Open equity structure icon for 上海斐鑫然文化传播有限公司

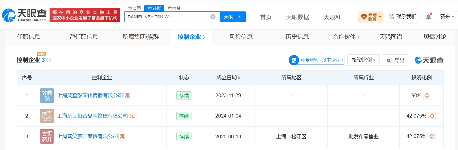click(x=127, y=96)
